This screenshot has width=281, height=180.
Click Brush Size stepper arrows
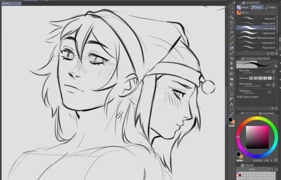tap(270, 72)
